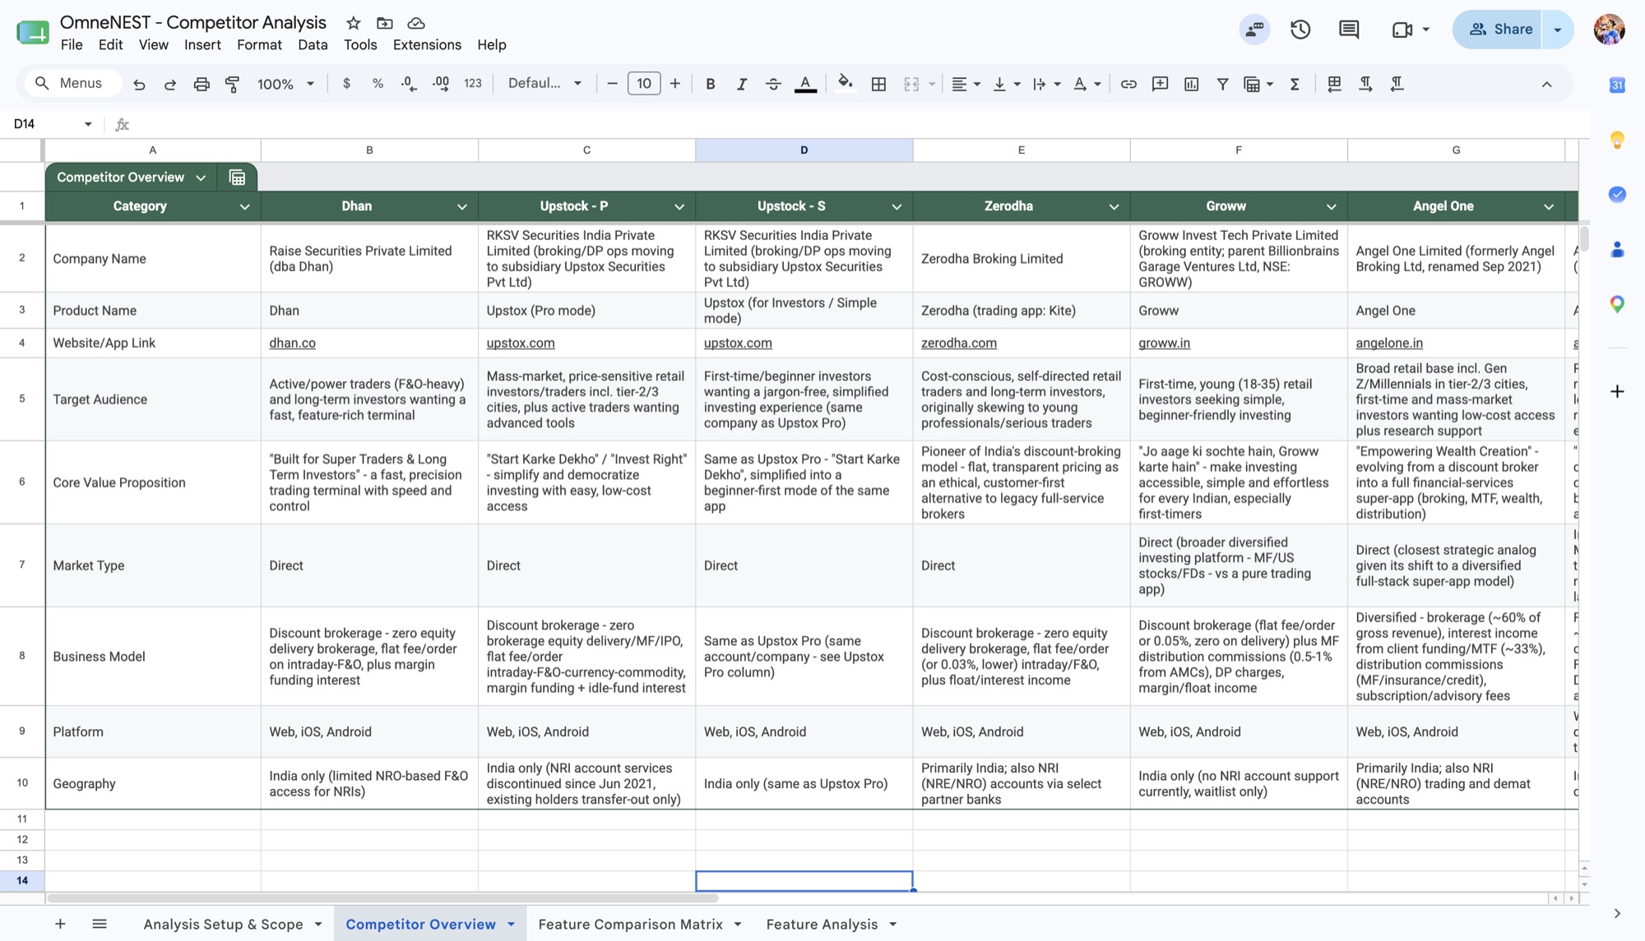Click the Undo icon in toolbar

139,84
